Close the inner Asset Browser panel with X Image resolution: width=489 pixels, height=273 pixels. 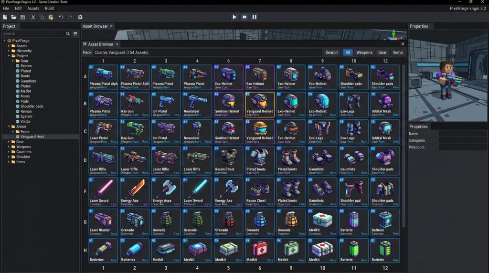[x=403, y=44]
